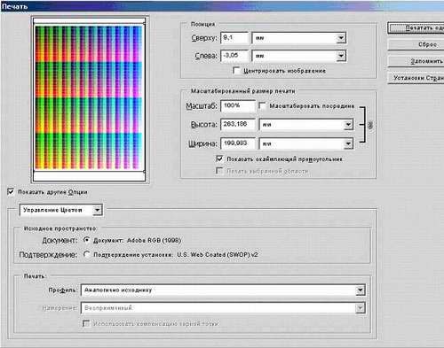
Task: Click the bottom-right bounding box handle in preview
Action: coord(145,171)
